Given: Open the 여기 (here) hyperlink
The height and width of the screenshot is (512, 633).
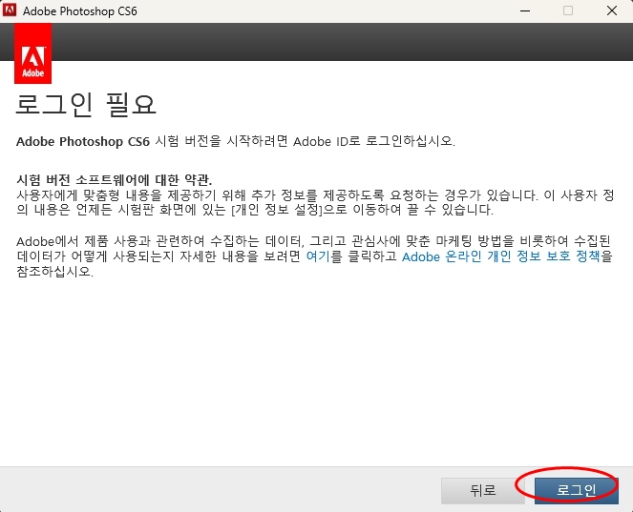Looking at the screenshot, I should pos(319,256).
